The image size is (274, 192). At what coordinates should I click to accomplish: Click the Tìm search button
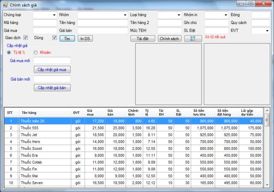point(67,39)
